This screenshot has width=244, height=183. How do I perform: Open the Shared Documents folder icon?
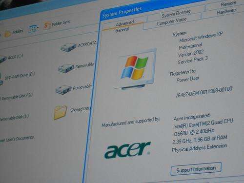point(61,113)
